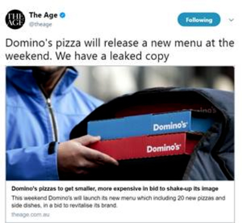Toggle the Following button off
Screen dimensions: 242x223
(199, 20)
